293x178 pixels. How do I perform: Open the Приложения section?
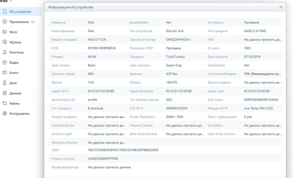click(x=21, y=22)
